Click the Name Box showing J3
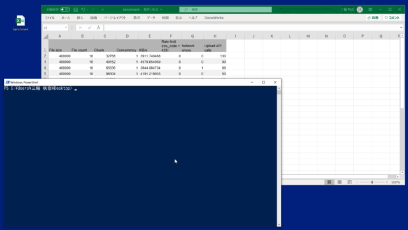This screenshot has width=408, height=230. (53, 27)
